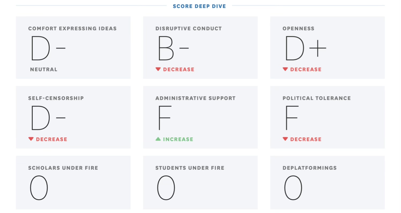The image size is (401, 213).
Task: Click the Deplatformings zero count
Action: point(293,188)
